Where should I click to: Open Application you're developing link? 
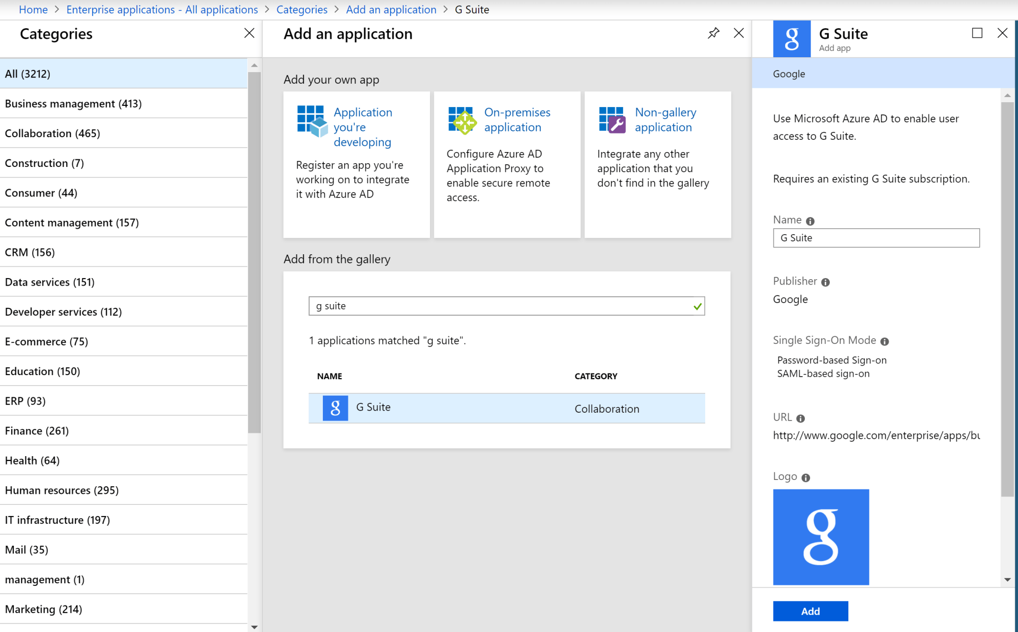(363, 127)
